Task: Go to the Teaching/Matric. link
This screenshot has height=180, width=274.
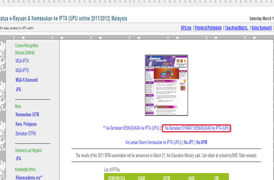Action: tap(237, 28)
